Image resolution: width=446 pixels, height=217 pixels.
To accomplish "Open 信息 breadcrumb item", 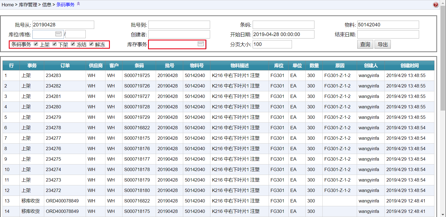I will pos(47,5).
